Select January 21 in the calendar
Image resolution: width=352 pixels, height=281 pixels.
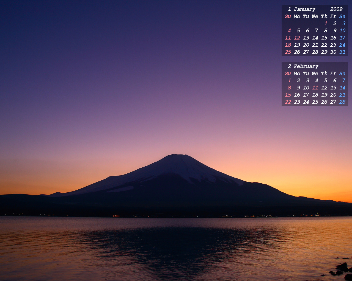(x=315, y=45)
